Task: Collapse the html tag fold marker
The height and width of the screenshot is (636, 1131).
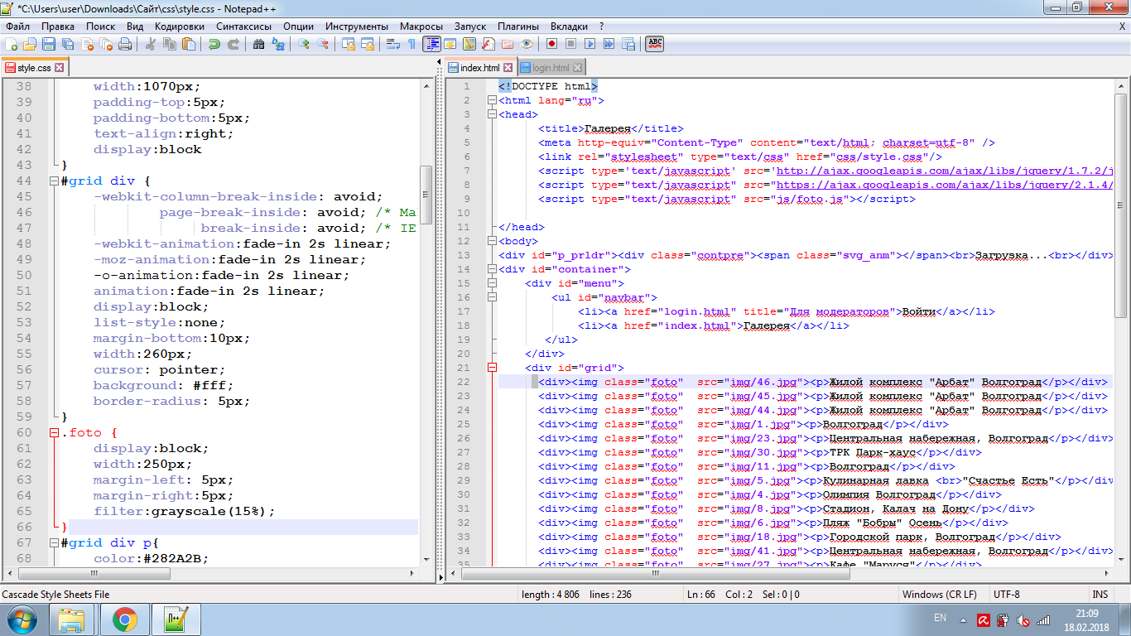Action: coord(492,100)
